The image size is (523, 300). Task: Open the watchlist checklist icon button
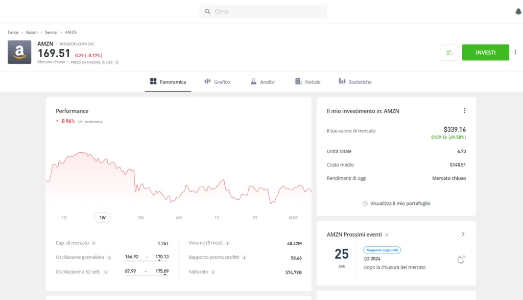[x=449, y=53]
